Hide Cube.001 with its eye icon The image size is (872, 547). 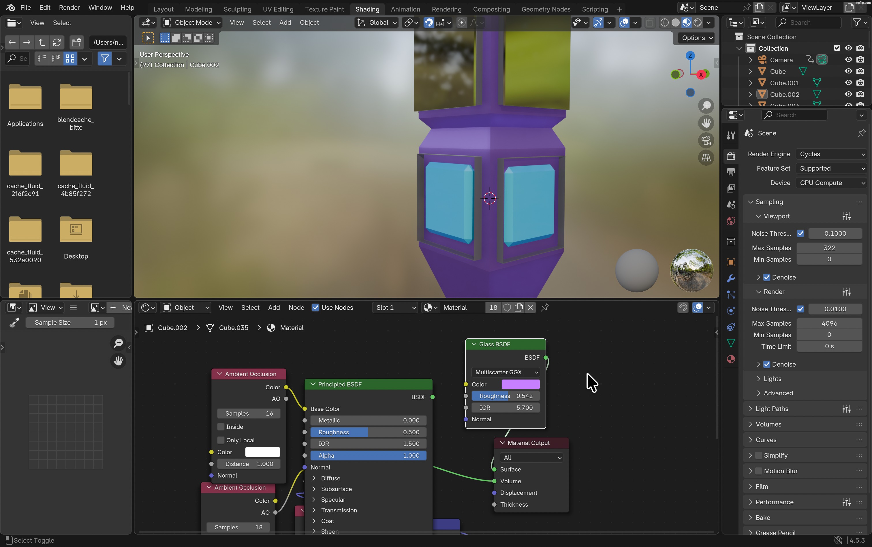coord(848,83)
